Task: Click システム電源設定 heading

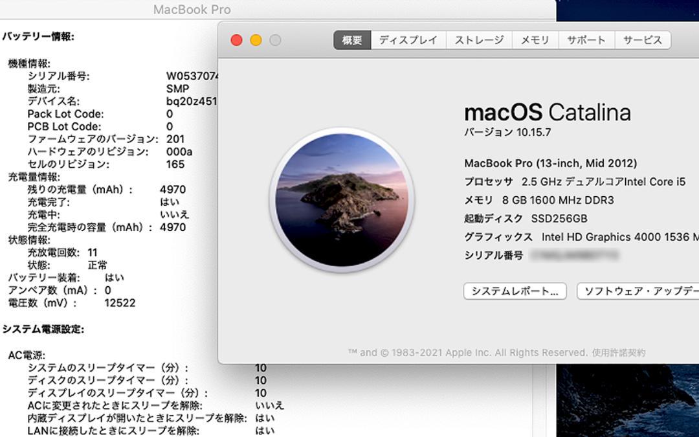Action: pyautogui.click(x=43, y=329)
